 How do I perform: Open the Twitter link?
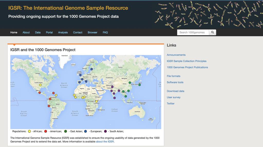tap(171, 103)
